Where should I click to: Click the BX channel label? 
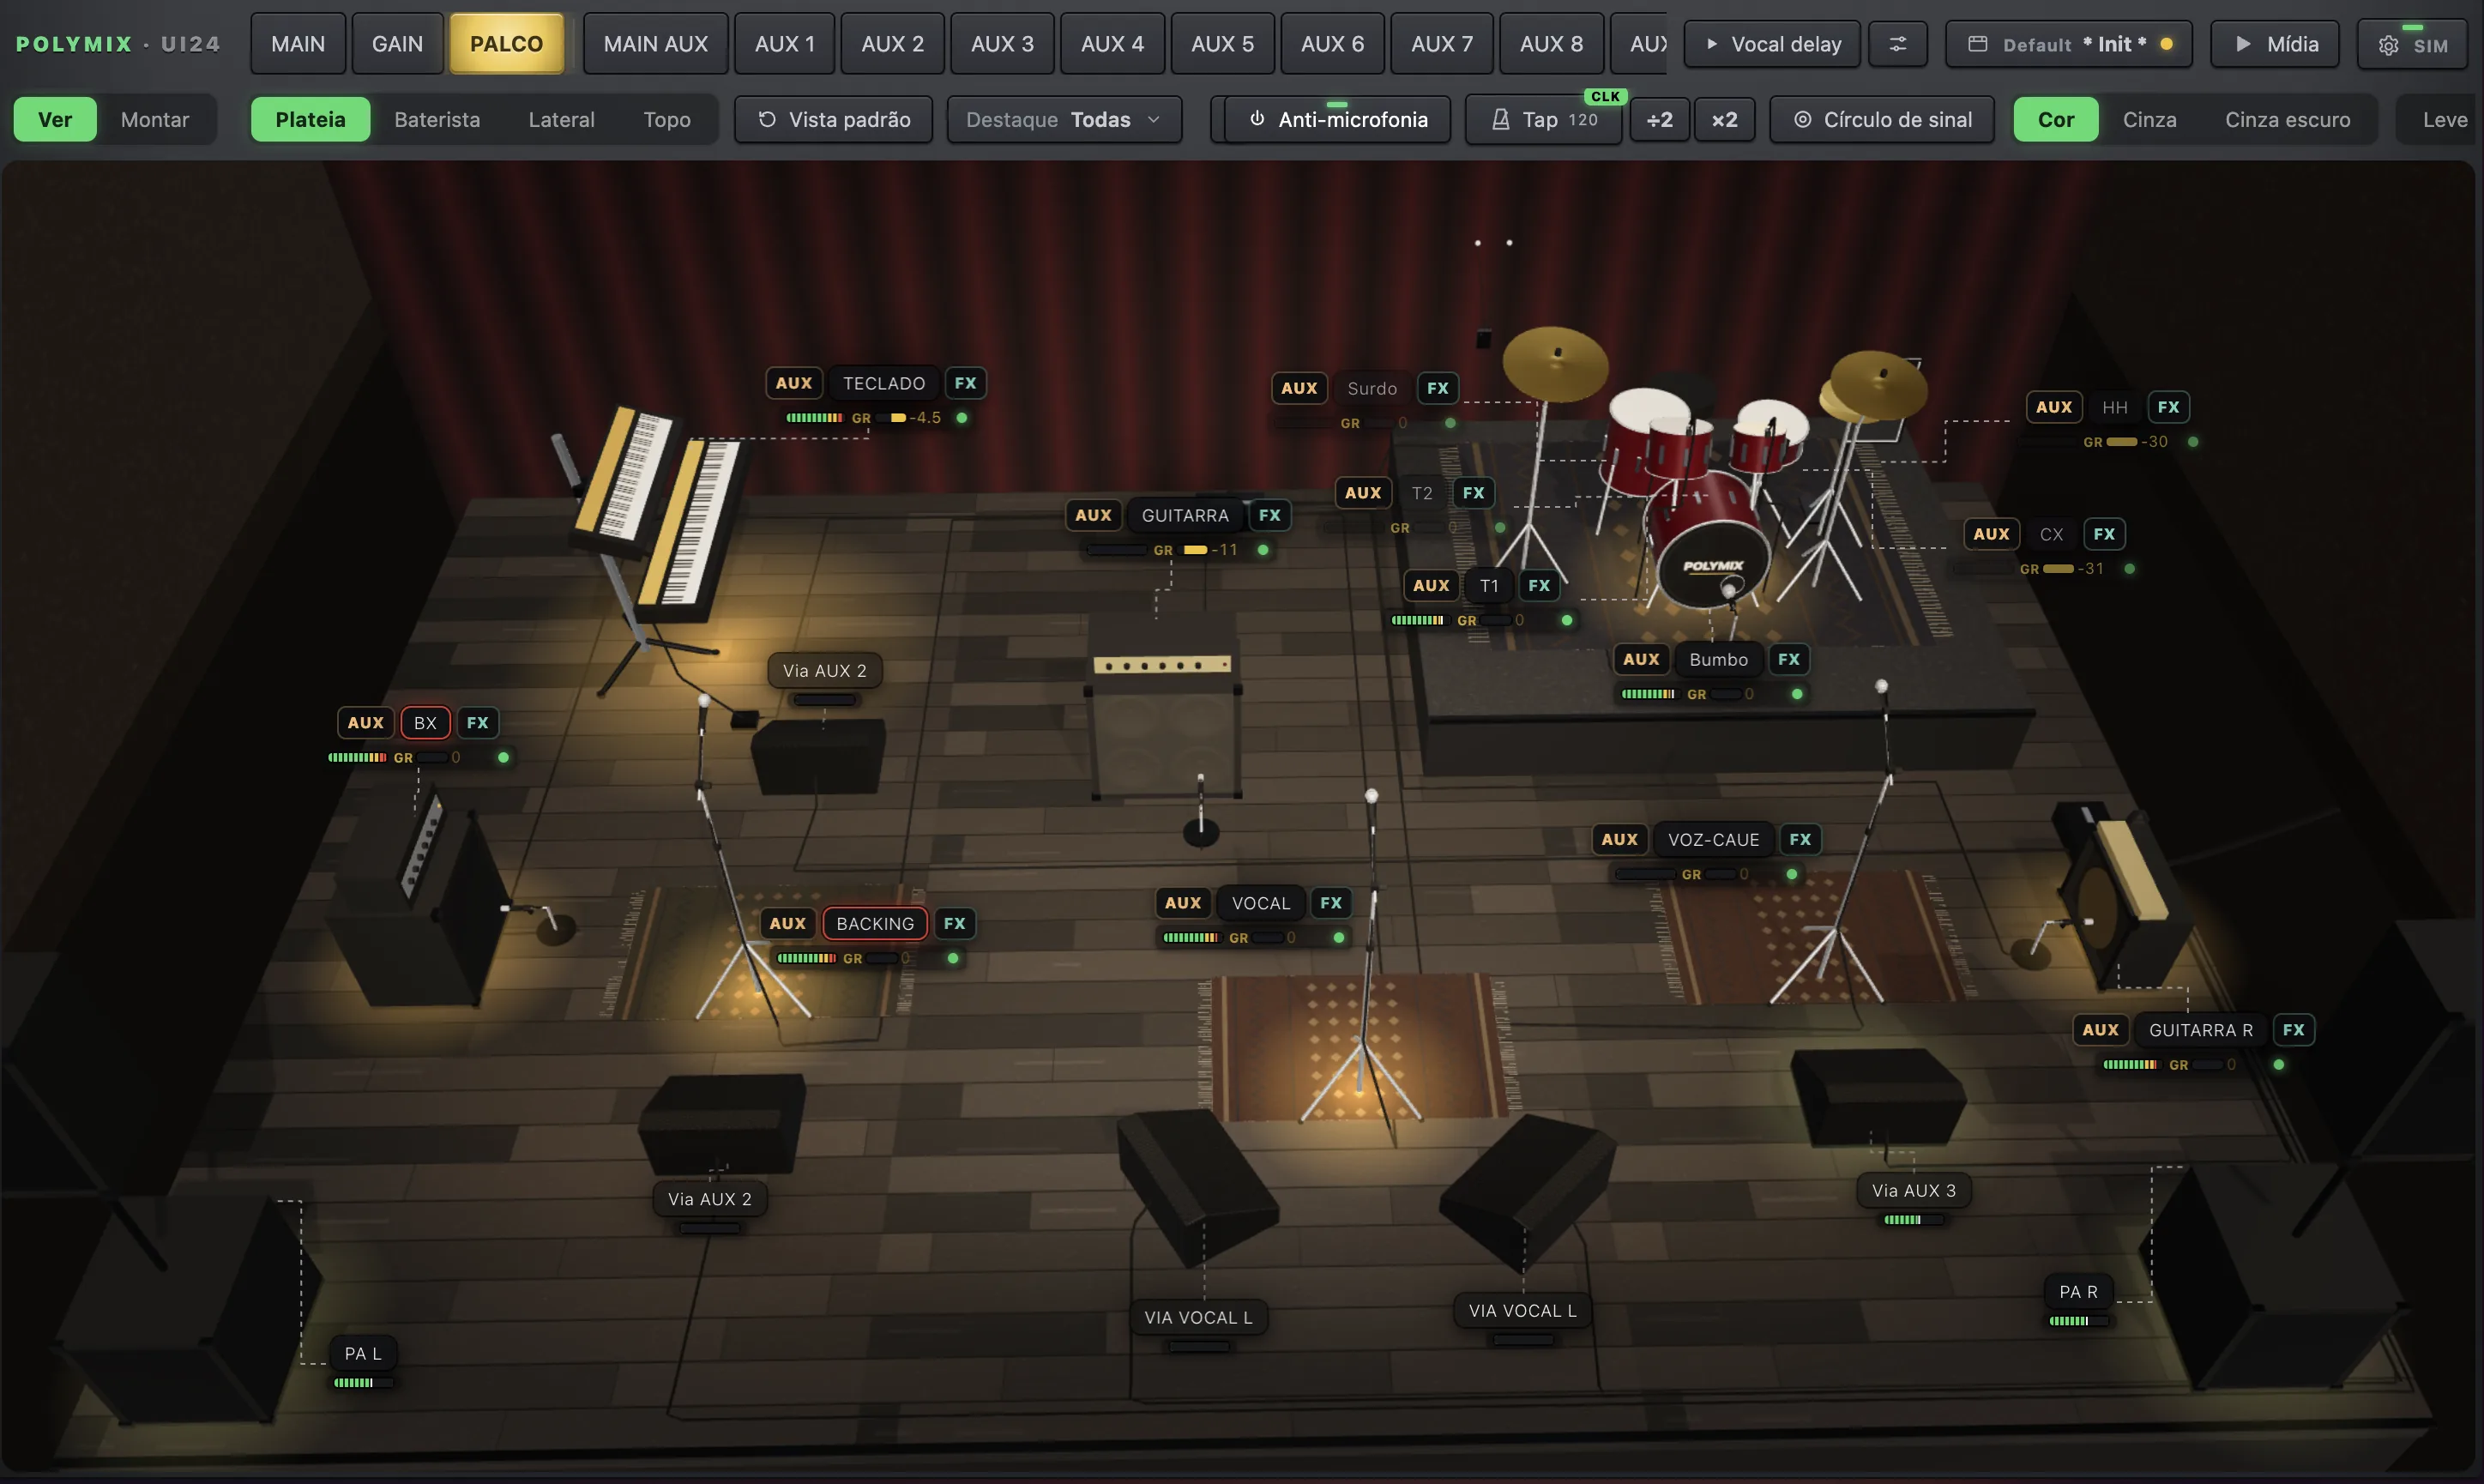[425, 722]
